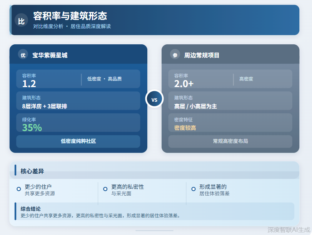Screen dimensions: 312x235
Task: Click the 居住体验落差 subtext
Action: 215,193
